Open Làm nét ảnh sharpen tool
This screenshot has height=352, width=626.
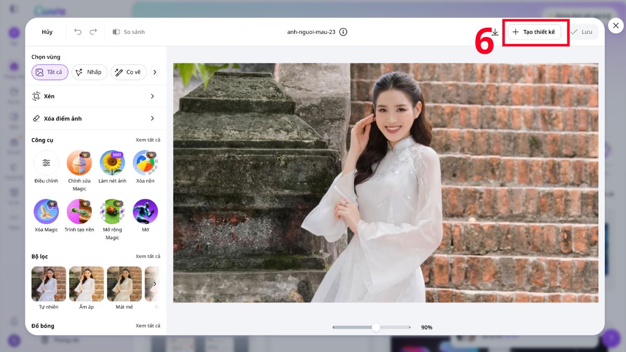[x=112, y=167]
